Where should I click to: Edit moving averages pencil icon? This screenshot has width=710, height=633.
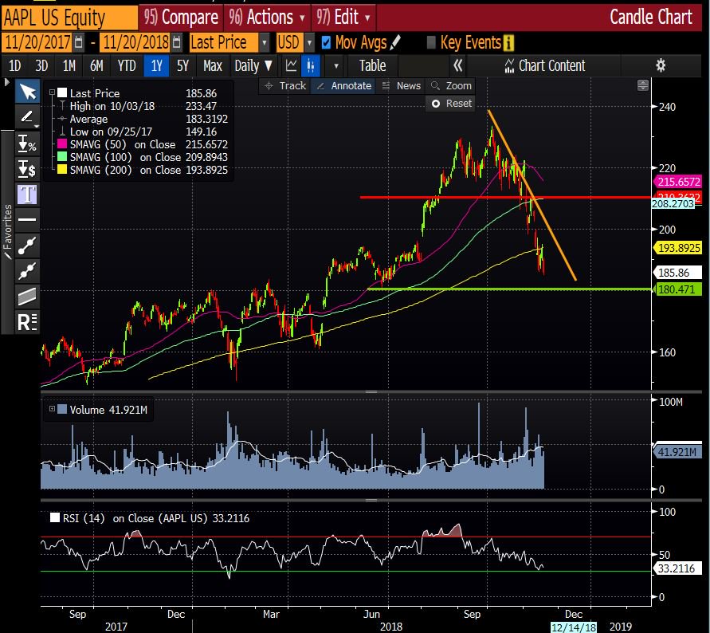[x=395, y=42]
